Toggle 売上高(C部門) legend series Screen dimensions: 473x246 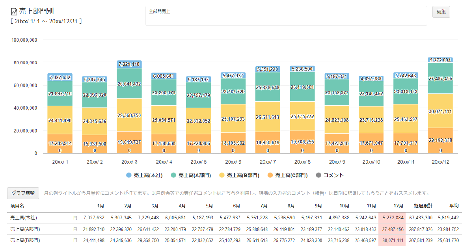(287, 175)
